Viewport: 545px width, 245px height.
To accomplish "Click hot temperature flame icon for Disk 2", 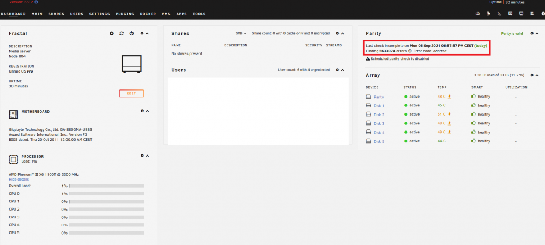I will pyautogui.click(x=450, y=114).
